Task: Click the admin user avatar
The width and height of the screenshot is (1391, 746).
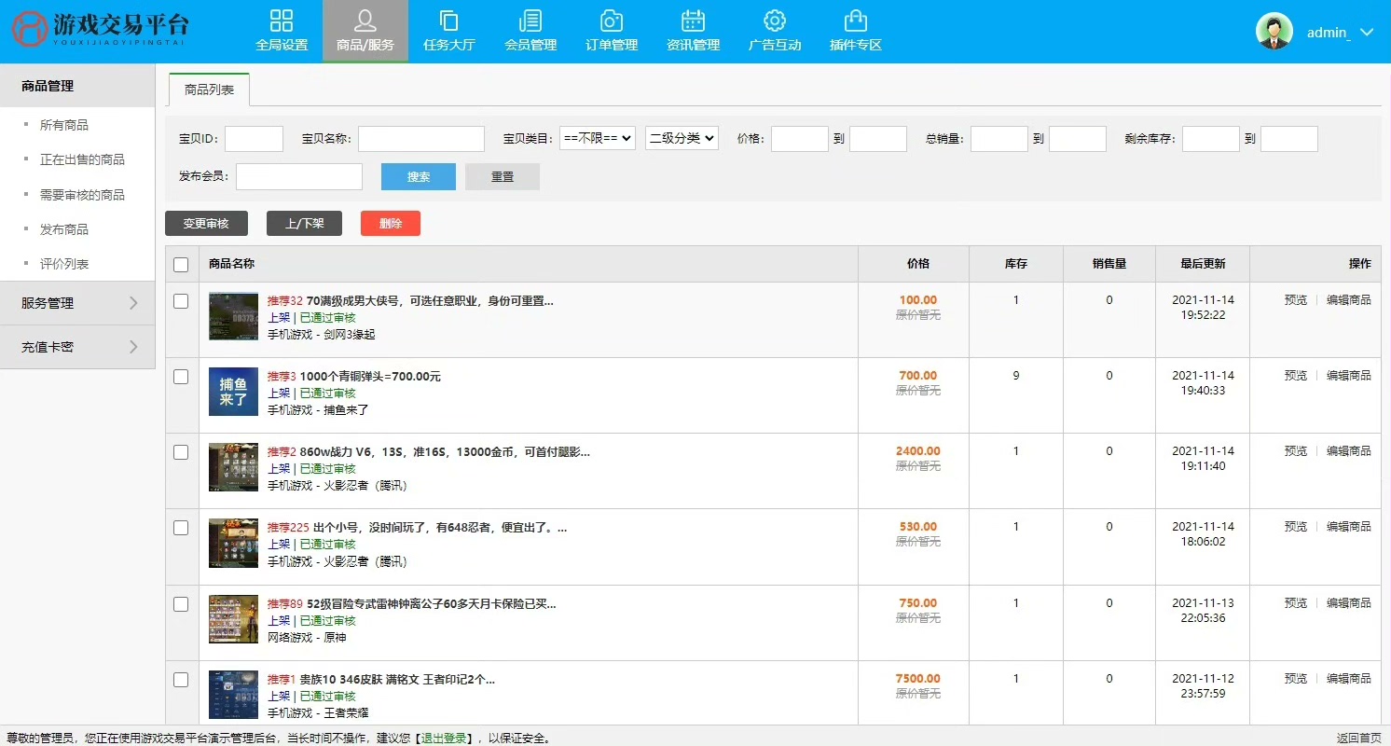Action: [x=1274, y=32]
